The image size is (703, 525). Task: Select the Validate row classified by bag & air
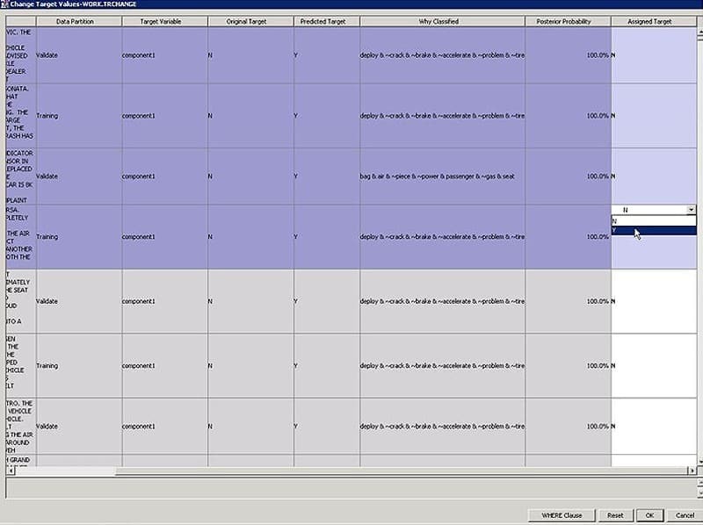264,176
